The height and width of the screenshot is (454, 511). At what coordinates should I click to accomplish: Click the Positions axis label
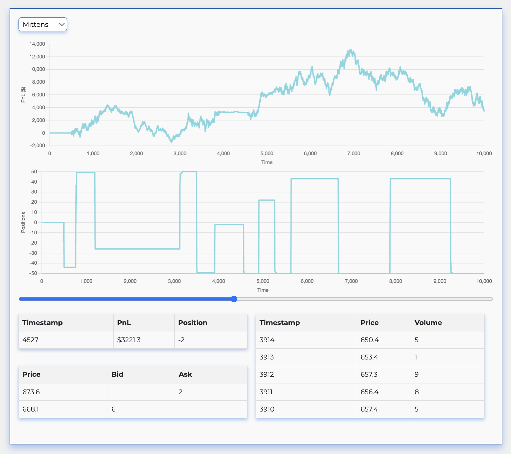pyautogui.click(x=23, y=222)
